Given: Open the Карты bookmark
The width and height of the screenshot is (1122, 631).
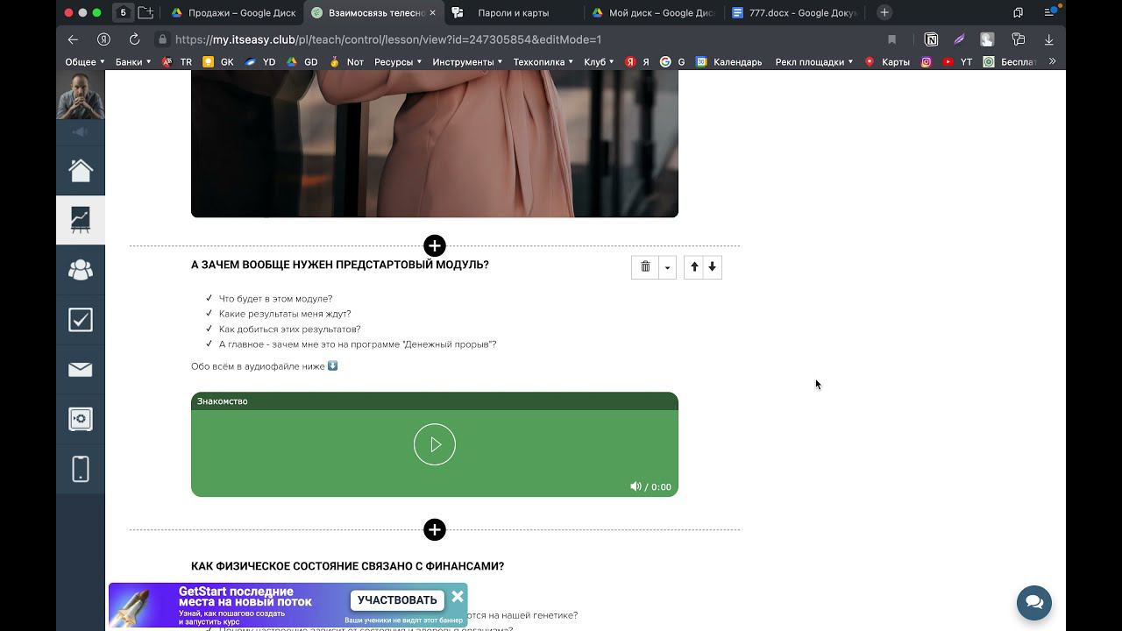Looking at the screenshot, I should [887, 62].
